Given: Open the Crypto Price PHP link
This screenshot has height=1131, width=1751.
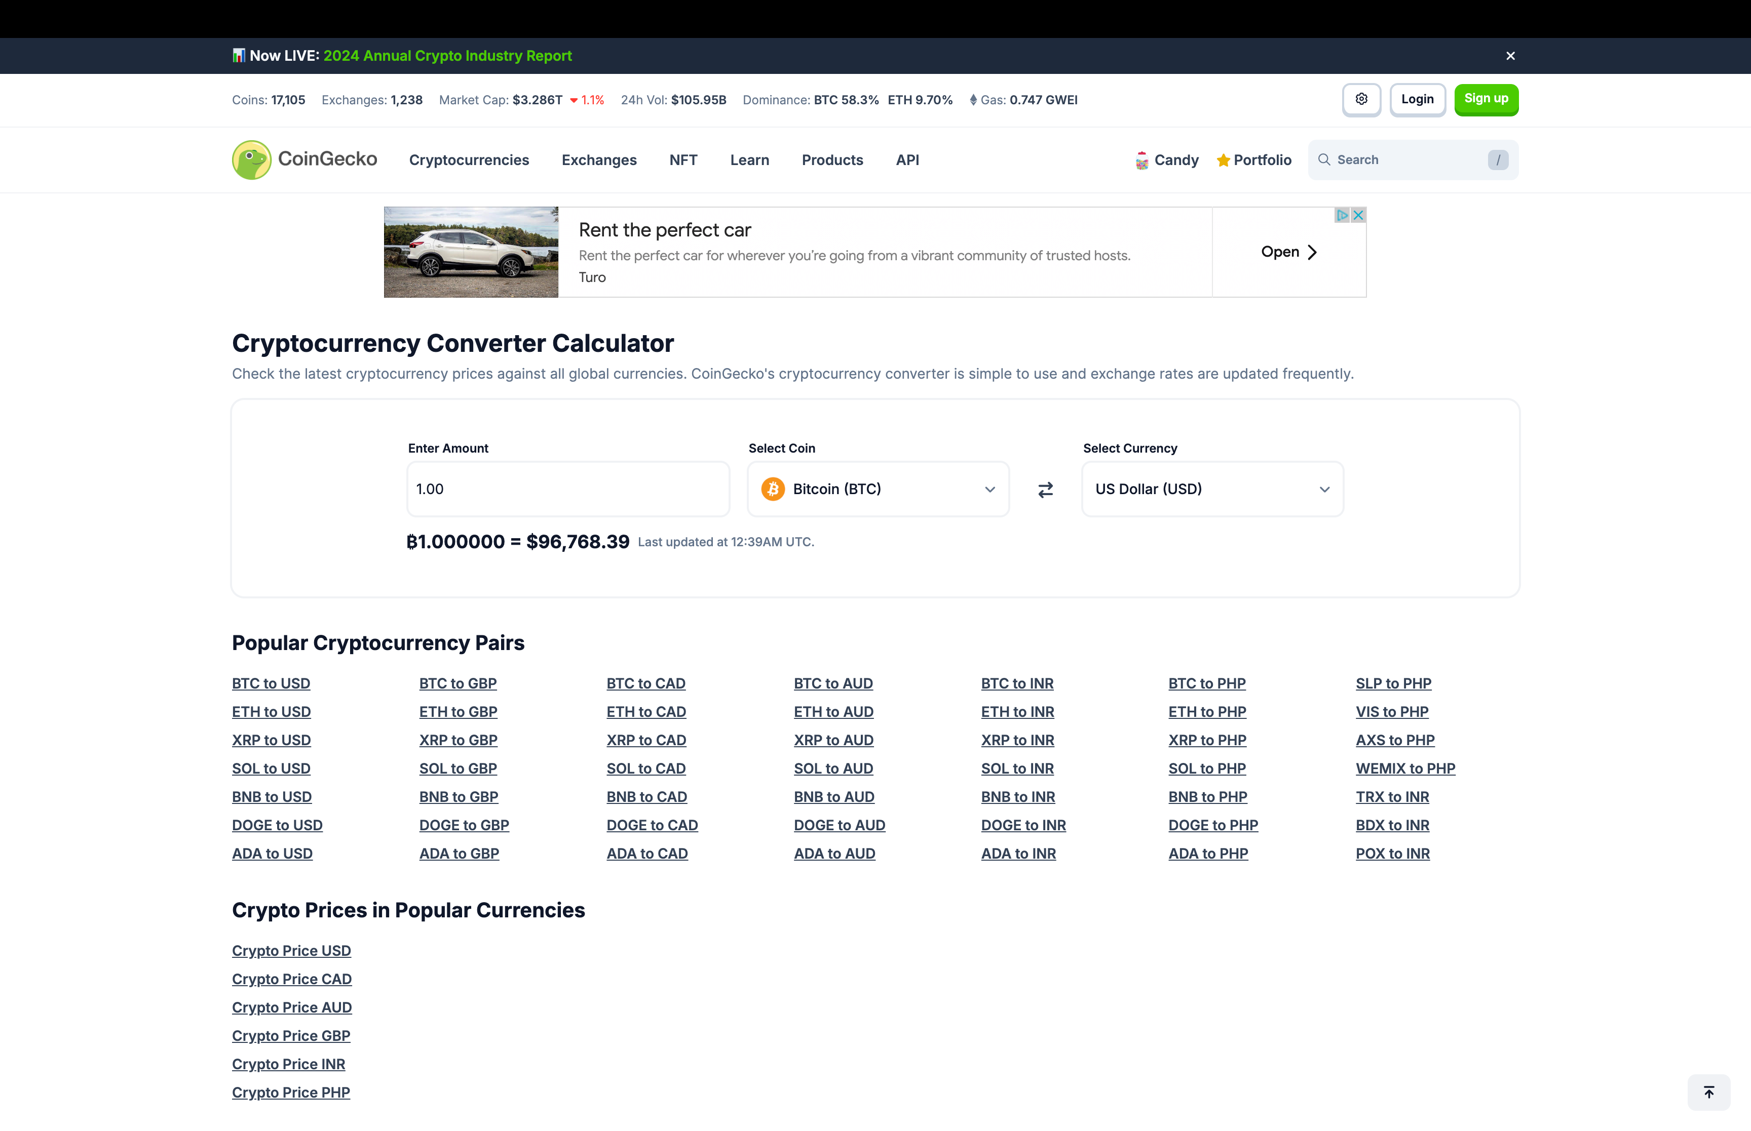Looking at the screenshot, I should pyautogui.click(x=291, y=1093).
